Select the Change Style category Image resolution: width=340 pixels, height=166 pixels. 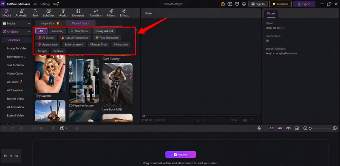coord(99,45)
